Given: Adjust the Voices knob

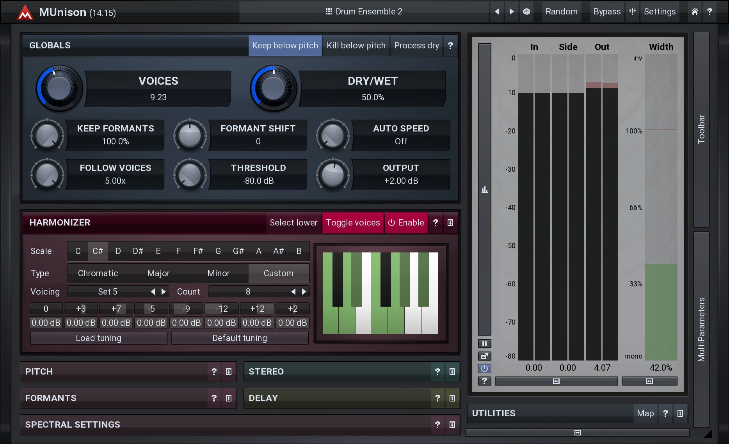Looking at the screenshot, I should click(59, 89).
